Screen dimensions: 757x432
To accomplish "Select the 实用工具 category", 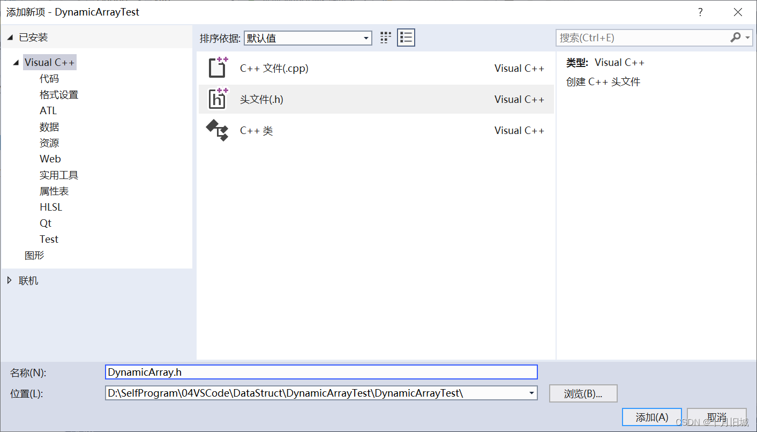I will 59,175.
